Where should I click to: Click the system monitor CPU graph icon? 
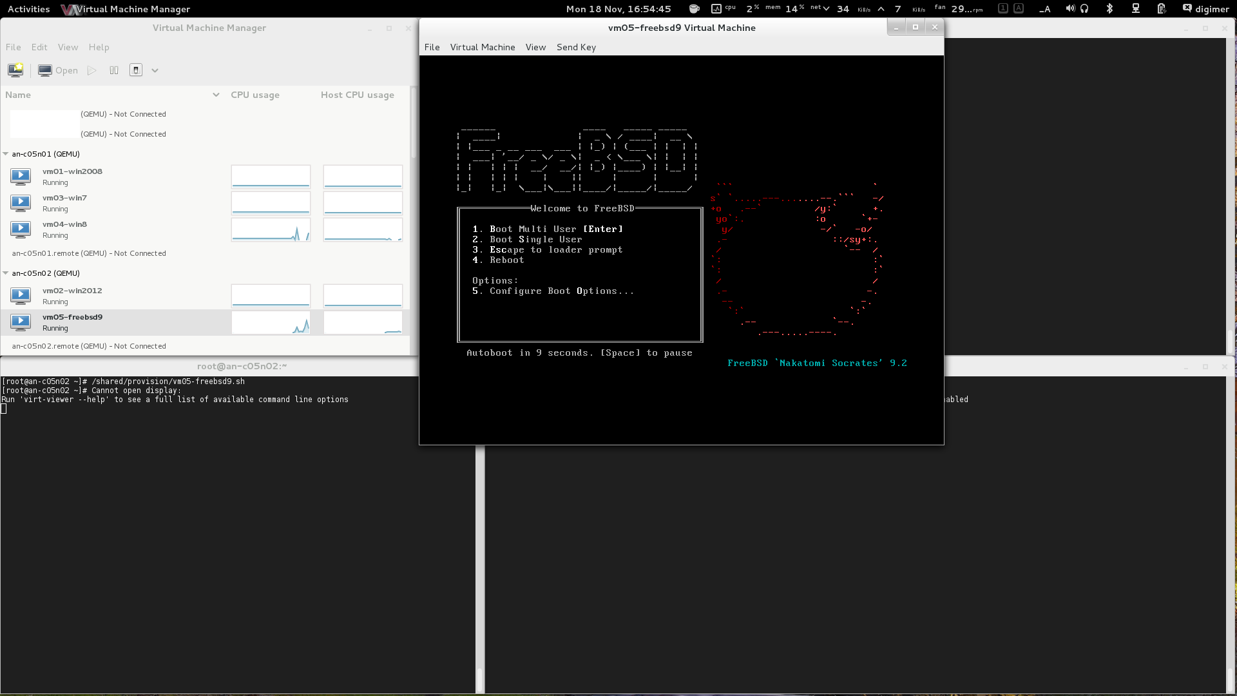point(716,9)
